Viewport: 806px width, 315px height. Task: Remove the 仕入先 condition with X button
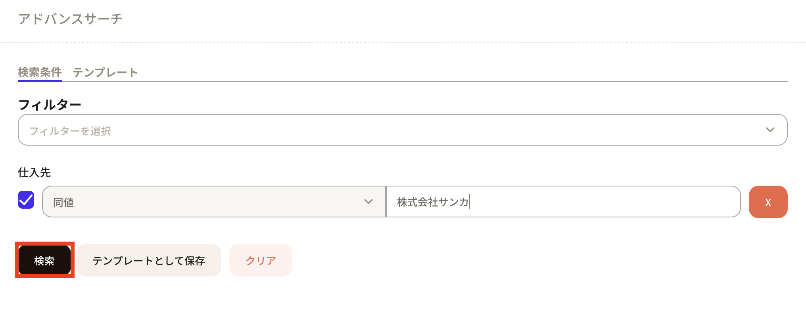768,202
